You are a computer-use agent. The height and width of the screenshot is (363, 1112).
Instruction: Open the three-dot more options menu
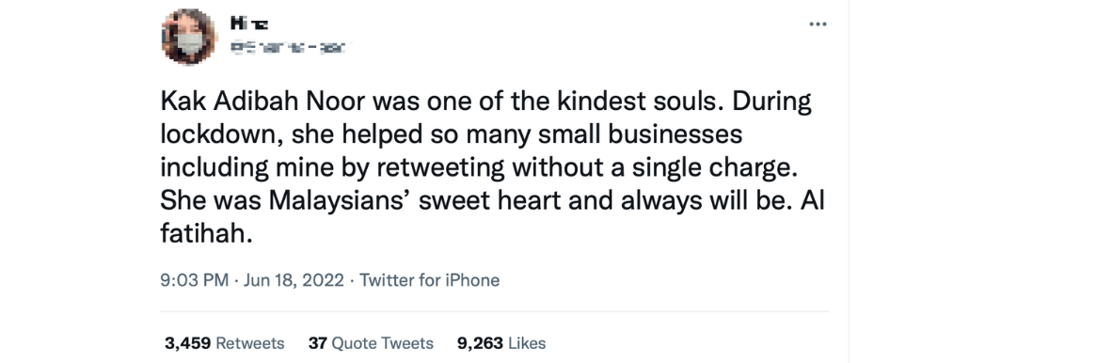point(818,24)
